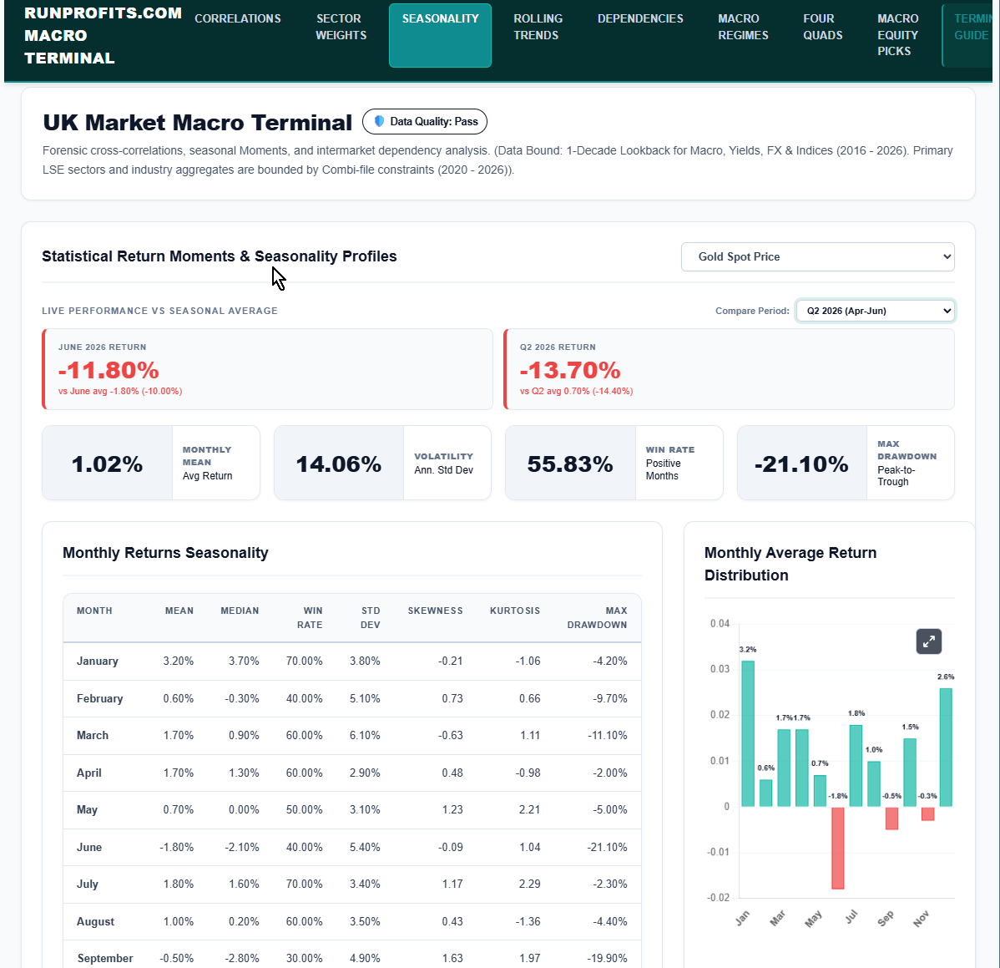Click the Monthly Average Return Distribution heading
The image size is (1000, 968).
(x=790, y=564)
